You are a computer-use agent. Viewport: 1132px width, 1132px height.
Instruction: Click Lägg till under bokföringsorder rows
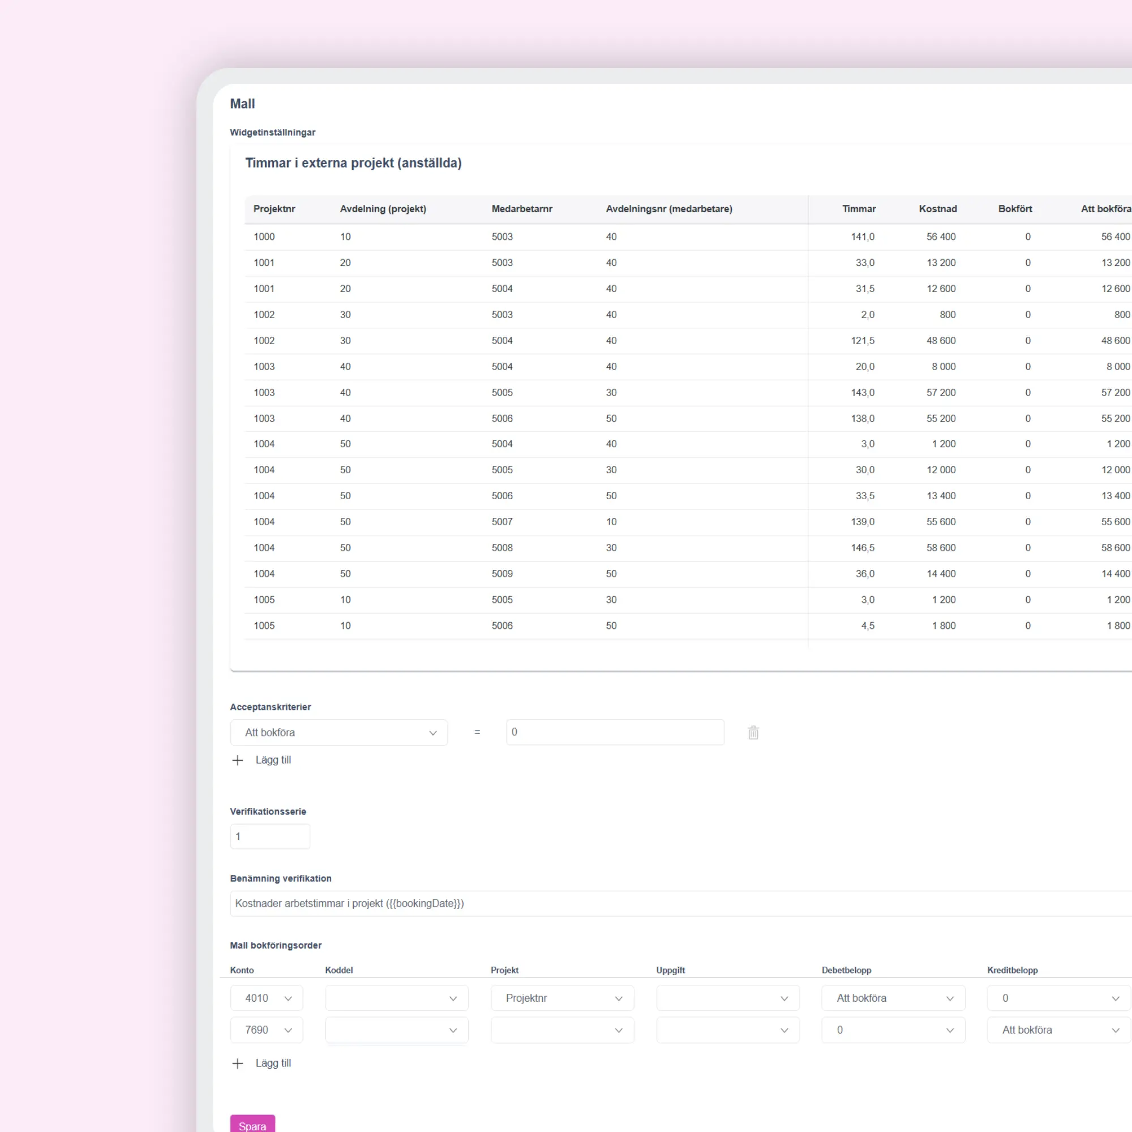coord(273,1064)
